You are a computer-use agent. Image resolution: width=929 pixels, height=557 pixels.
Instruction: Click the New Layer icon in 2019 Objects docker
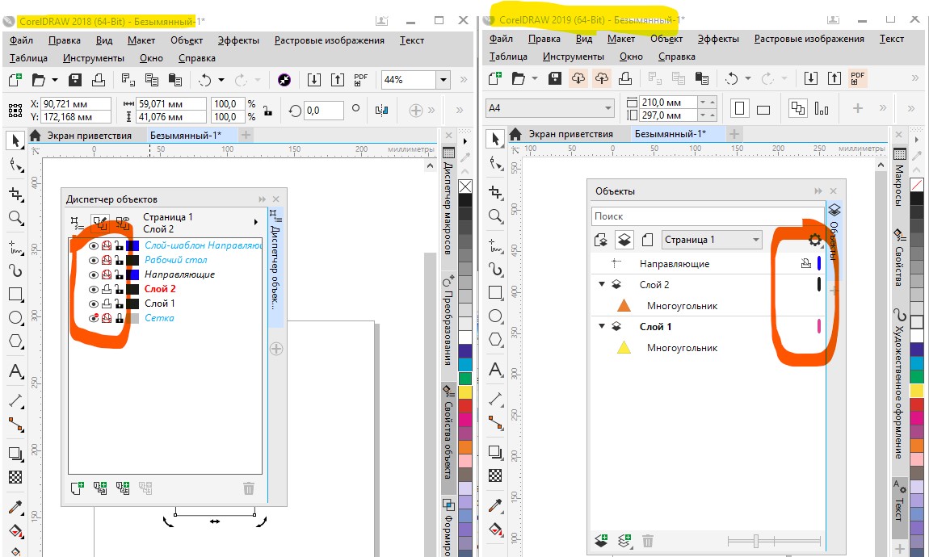601,540
